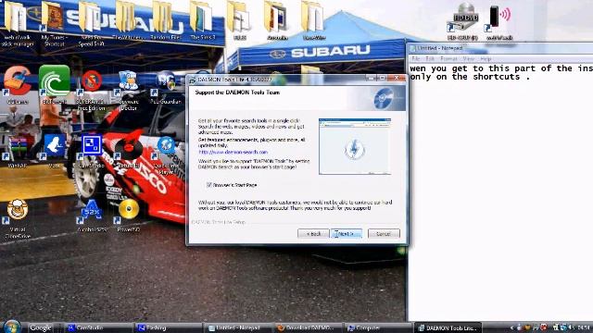Open the QuickTime Player shortcut
Image resolution: width=593 pixels, height=333 pixels.
166,154
